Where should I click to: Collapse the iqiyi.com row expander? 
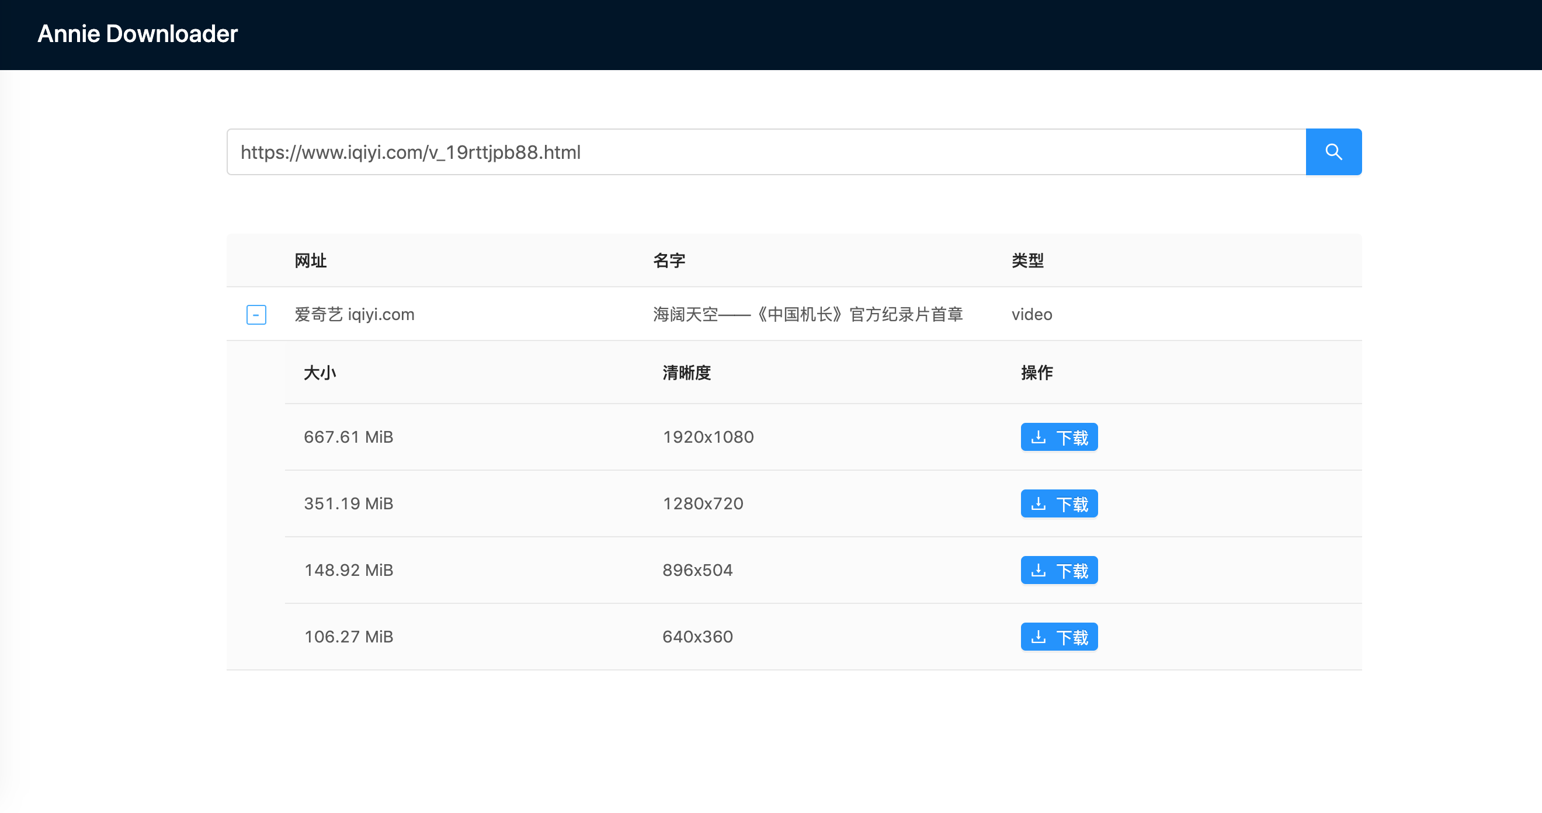[256, 314]
